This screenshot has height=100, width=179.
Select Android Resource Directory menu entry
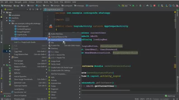click(65, 40)
